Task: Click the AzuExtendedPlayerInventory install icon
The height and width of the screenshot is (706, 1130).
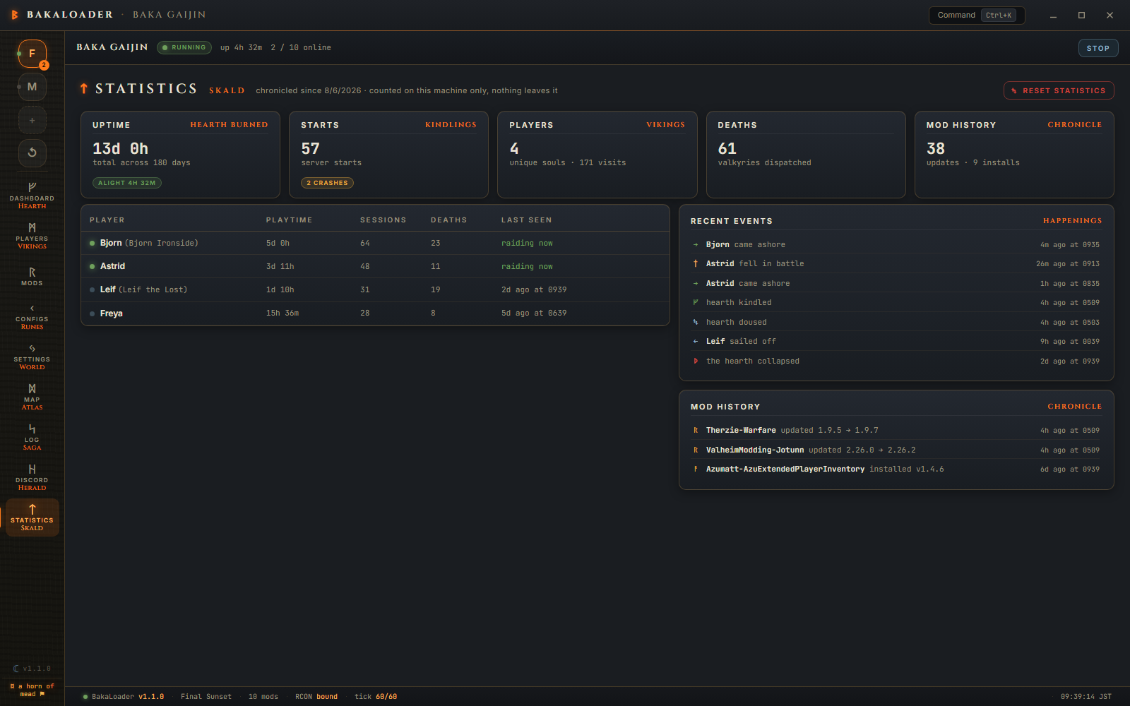Action: click(696, 469)
